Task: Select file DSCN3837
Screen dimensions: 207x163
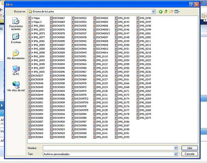Action: tap(36, 76)
